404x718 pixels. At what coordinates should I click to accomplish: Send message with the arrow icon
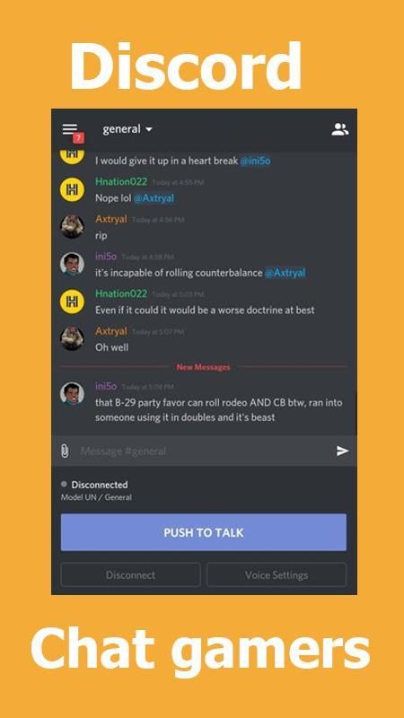tap(342, 451)
